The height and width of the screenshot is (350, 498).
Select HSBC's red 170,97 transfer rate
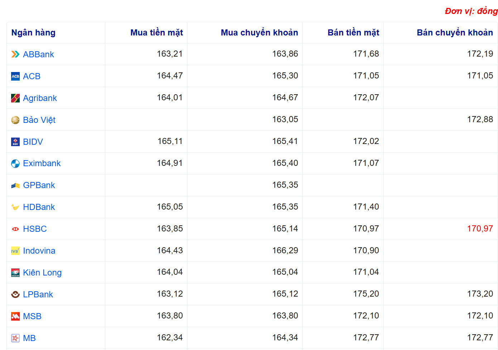click(480, 229)
